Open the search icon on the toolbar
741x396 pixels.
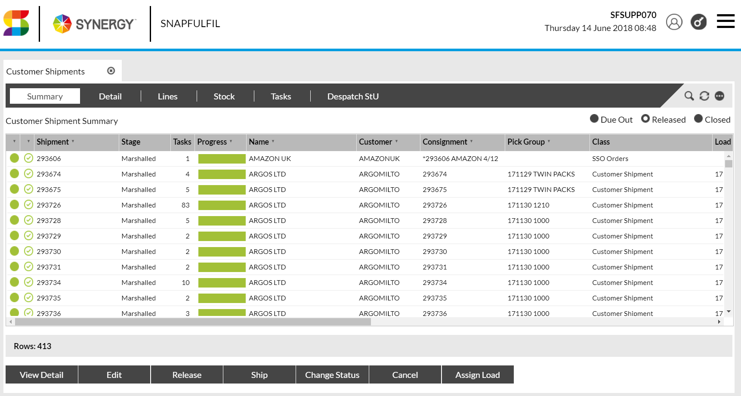click(x=689, y=96)
